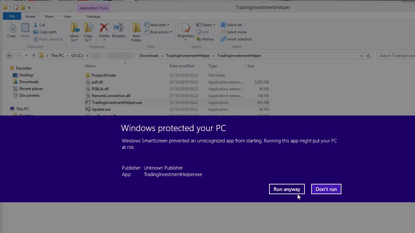Switch to the Home ribbon tab

click(30, 17)
